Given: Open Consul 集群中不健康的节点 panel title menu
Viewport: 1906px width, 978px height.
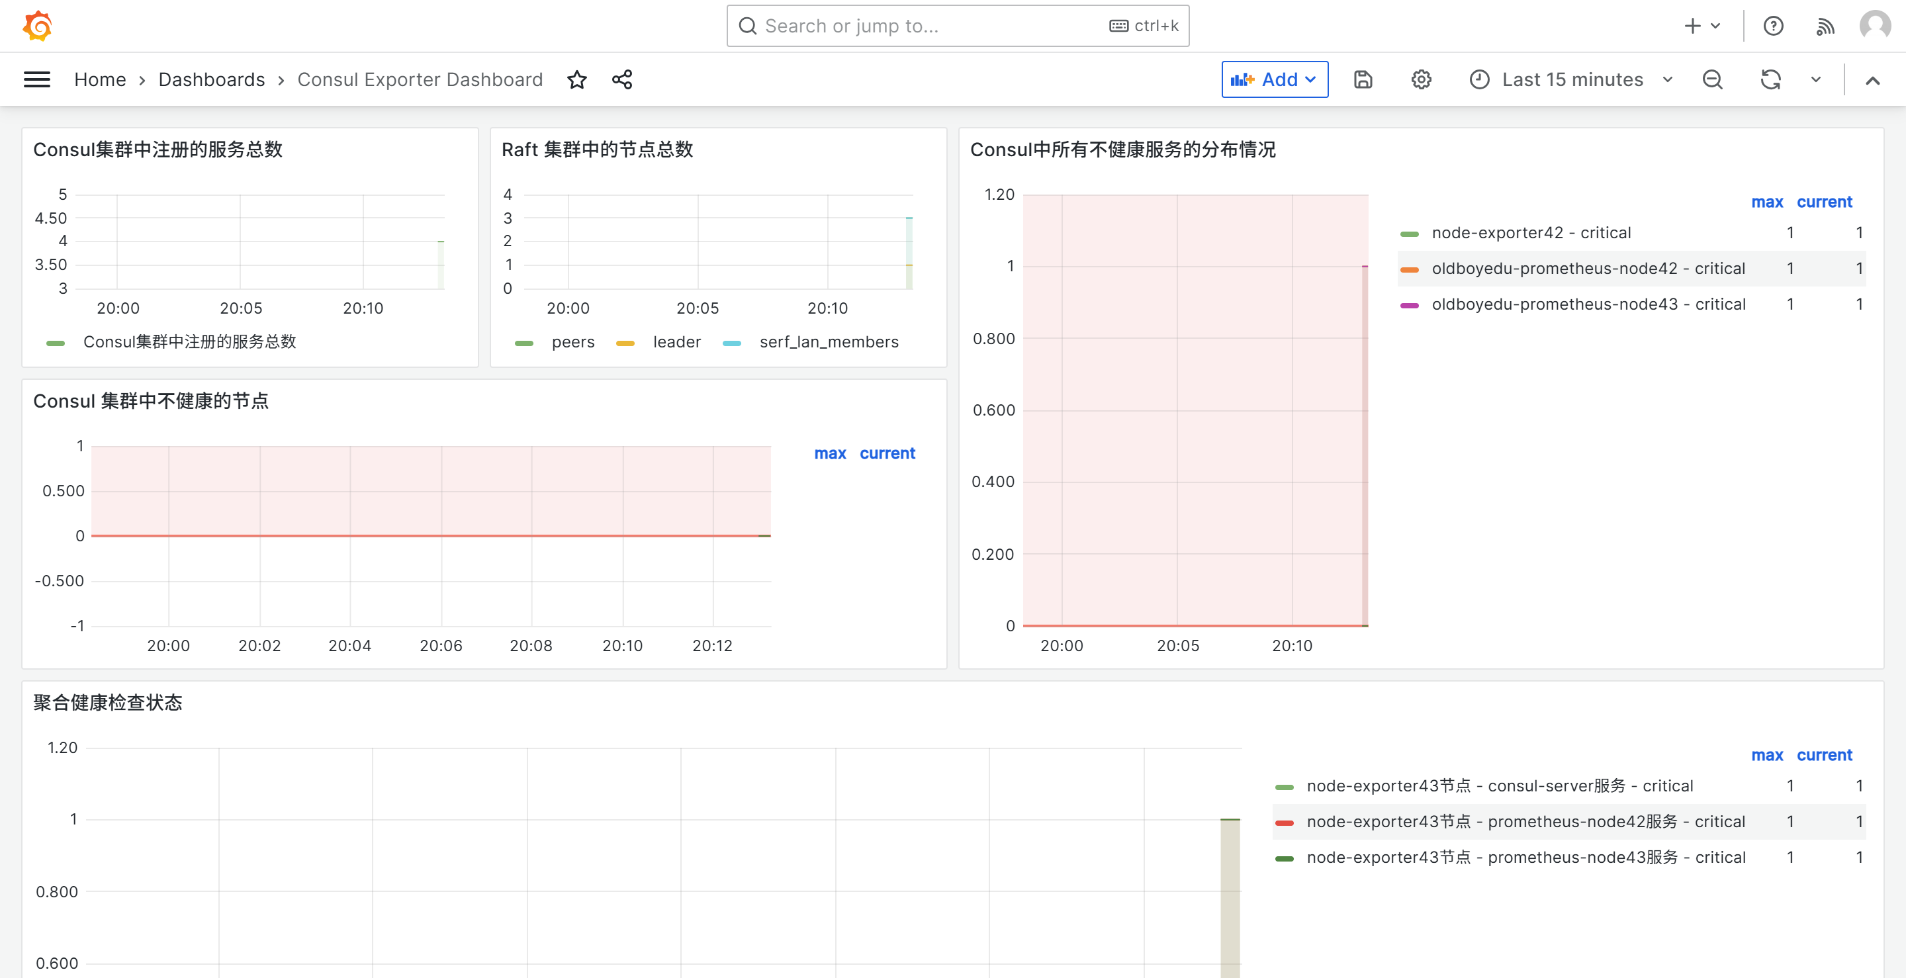Looking at the screenshot, I should [x=151, y=401].
